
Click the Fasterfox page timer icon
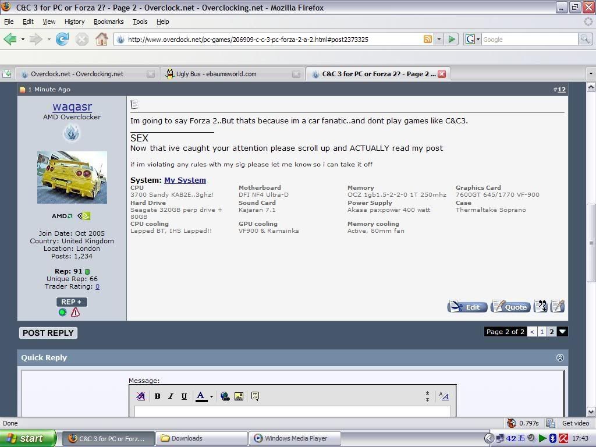pos(512,423)
